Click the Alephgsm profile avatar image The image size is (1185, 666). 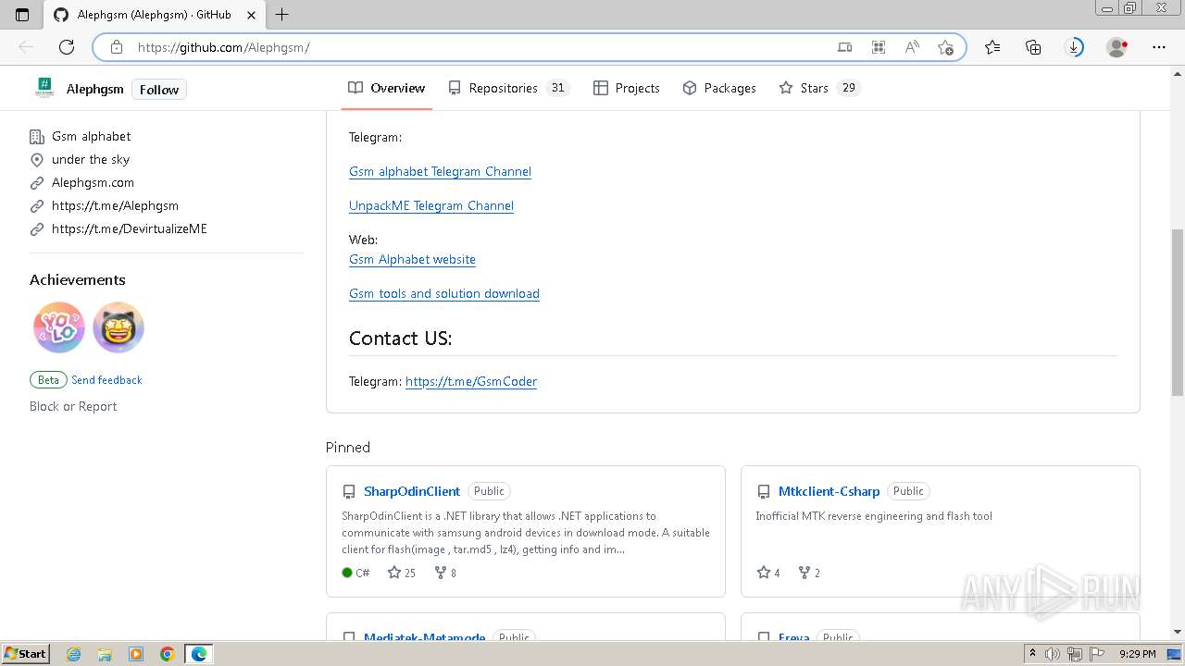click(x=44, y=89)
